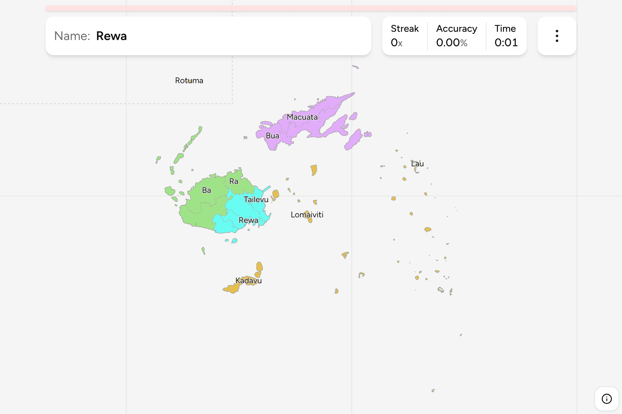This screenshot has width=622, height=414.
Task: Select the Ba province
Action: point(207,190)
